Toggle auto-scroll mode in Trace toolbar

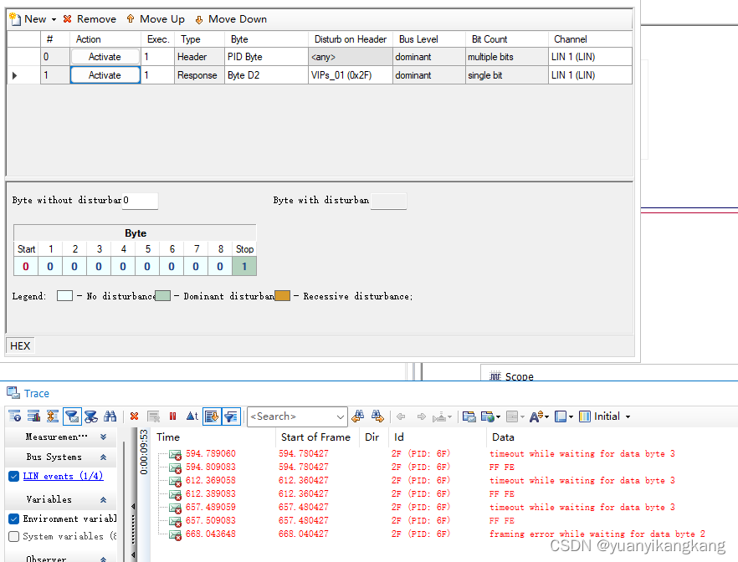point(213,416)
